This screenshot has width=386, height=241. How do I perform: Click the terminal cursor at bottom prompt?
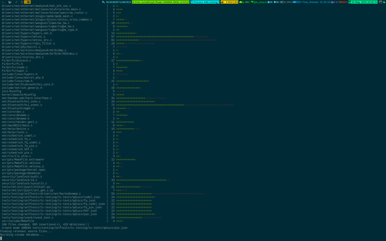[x=1, y=238]
